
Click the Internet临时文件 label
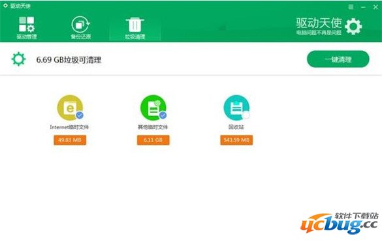(x=69, y=127)
